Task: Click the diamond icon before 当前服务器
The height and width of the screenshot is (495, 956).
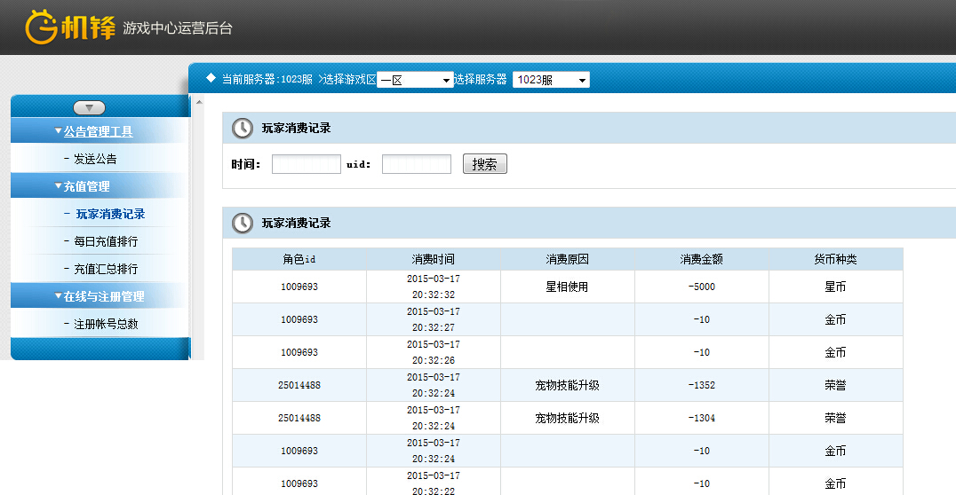Action: (x=211, y=78)
